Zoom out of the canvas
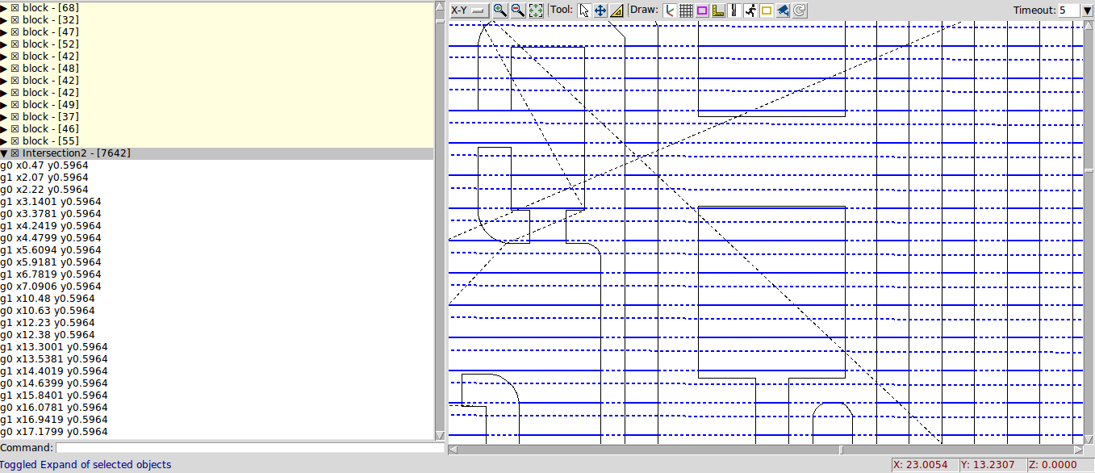This screenshot has height=473, width=1095. pyautogui.click(x=518, y=10)
